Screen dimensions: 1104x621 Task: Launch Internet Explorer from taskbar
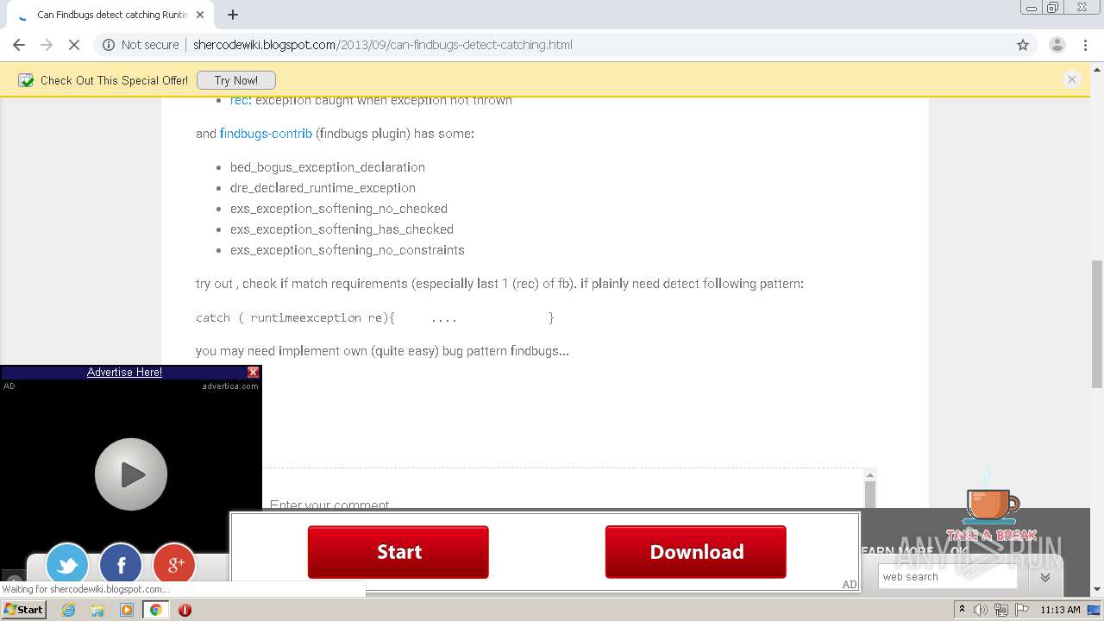tap(69, 610)
